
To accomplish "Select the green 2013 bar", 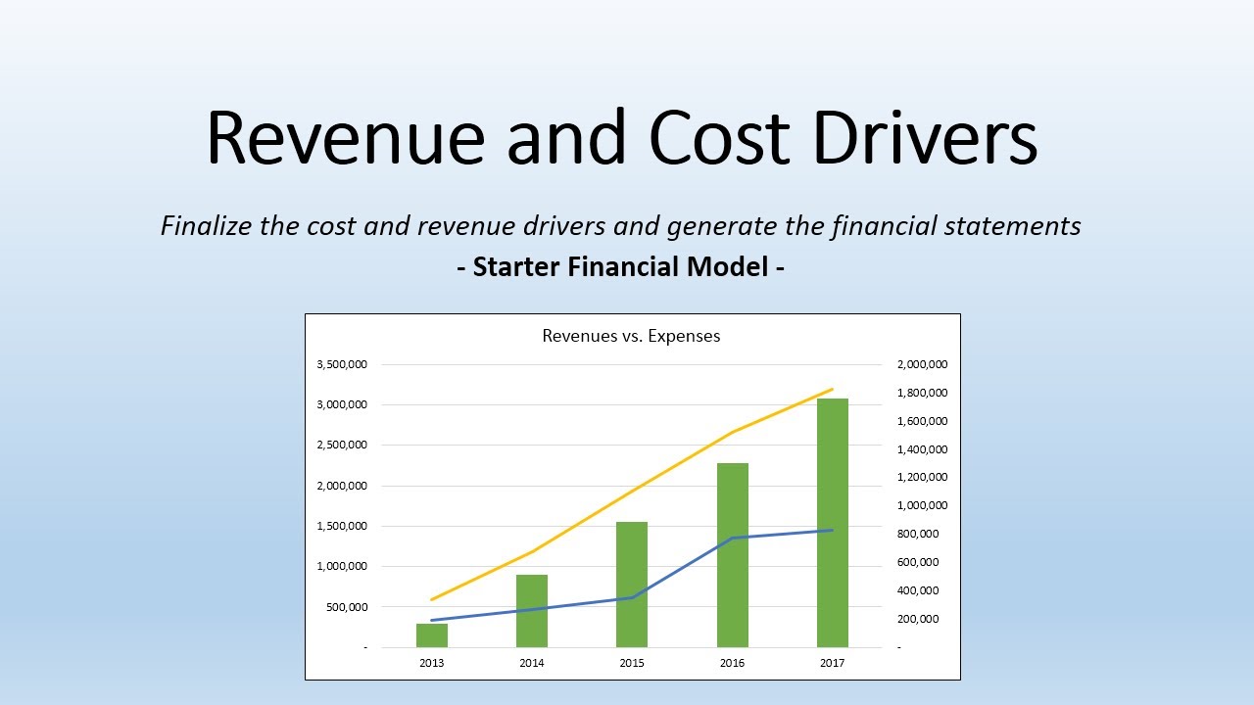I will click(x=432, y=635).
